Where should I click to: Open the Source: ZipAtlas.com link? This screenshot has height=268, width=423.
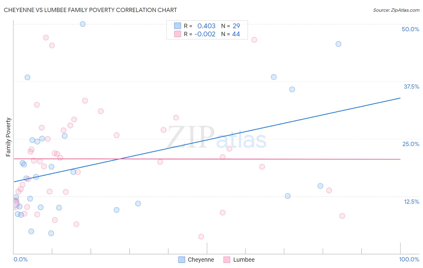pyautogui.click(x=396, y=10)
